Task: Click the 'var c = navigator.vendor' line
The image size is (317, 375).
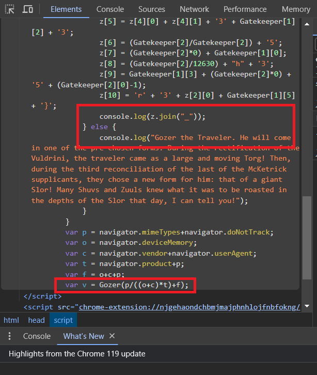Action: [161, 253]
